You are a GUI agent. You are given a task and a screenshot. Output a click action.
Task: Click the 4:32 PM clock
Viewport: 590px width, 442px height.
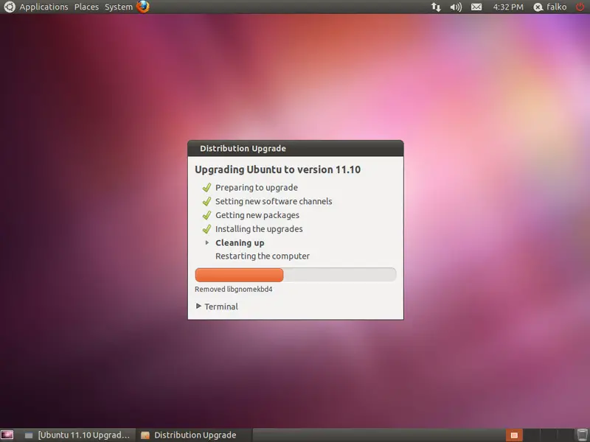pyautogui.click(x=508, y=7)
